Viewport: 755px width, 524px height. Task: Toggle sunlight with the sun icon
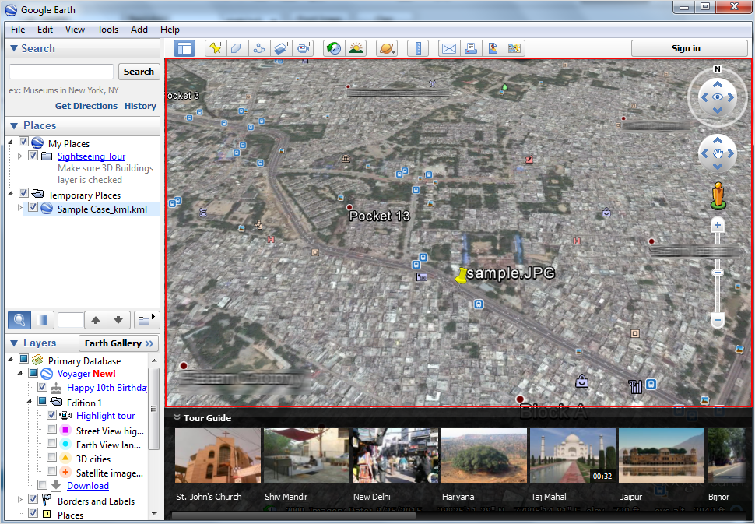pyautogui.click(x=356, y=47)
